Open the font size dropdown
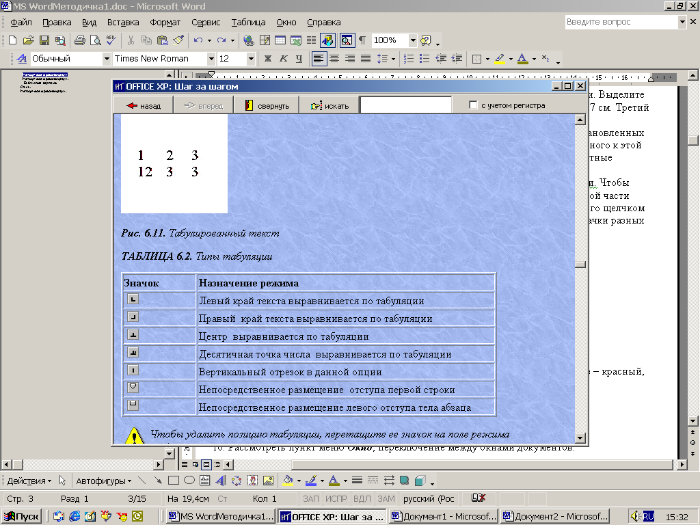Viewport: 700px width, 525px height. [x=251, y=59]
